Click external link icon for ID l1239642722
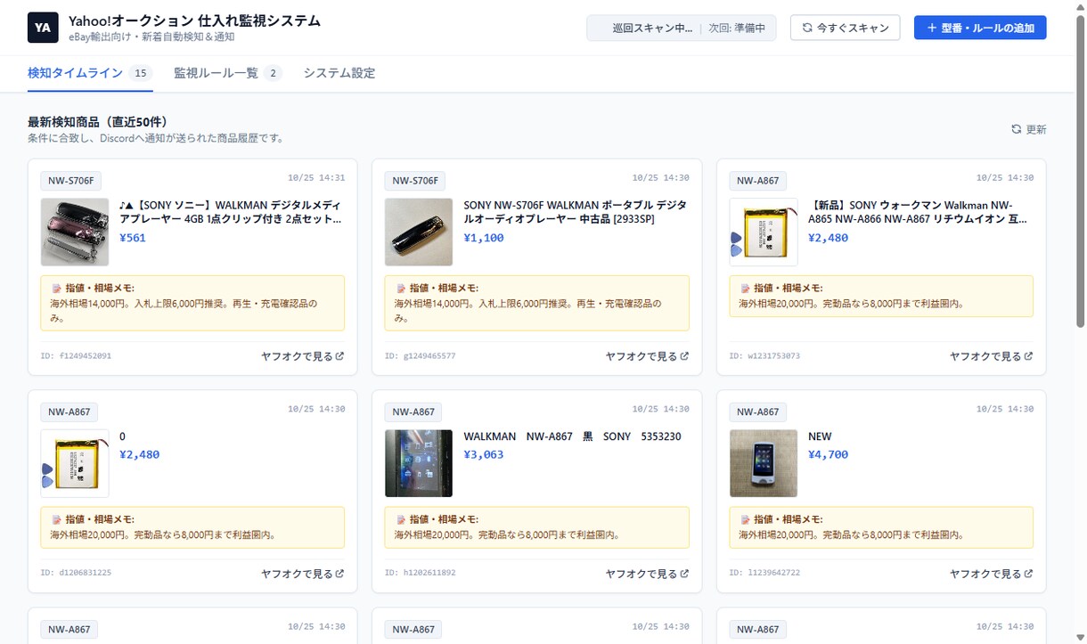 point(1029,574)
